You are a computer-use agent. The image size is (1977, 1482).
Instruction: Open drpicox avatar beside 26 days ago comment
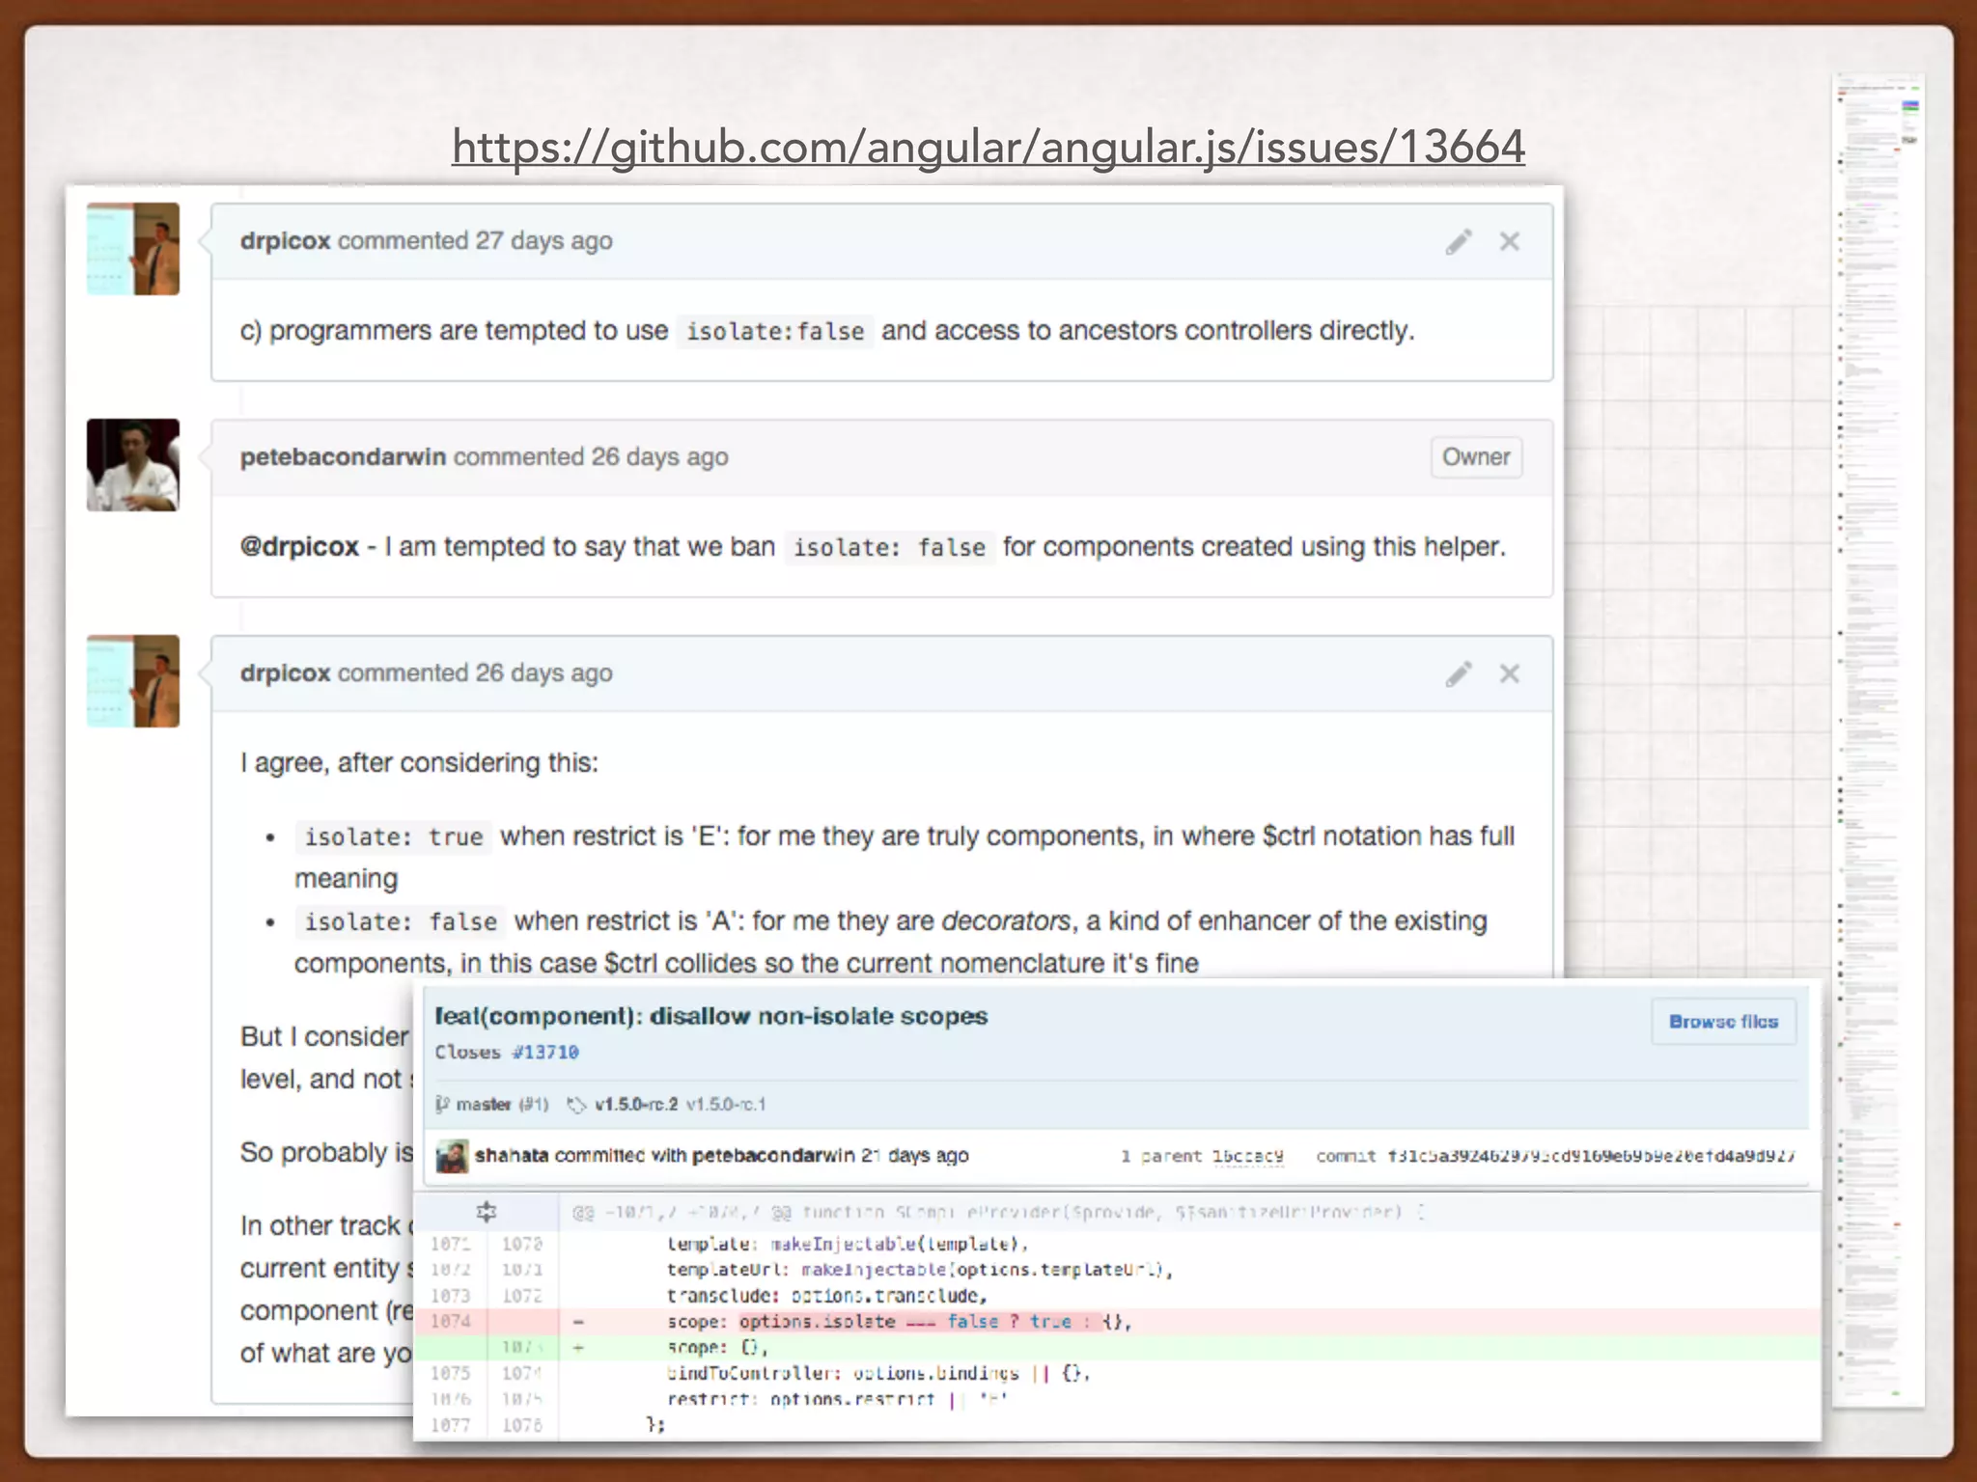tap(133, 681)
